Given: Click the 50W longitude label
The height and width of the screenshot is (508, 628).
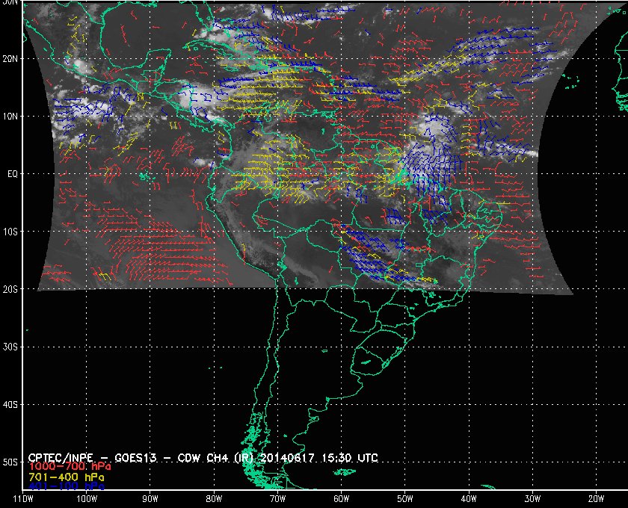Looking at the screenshot, I should tap(405, 499).
